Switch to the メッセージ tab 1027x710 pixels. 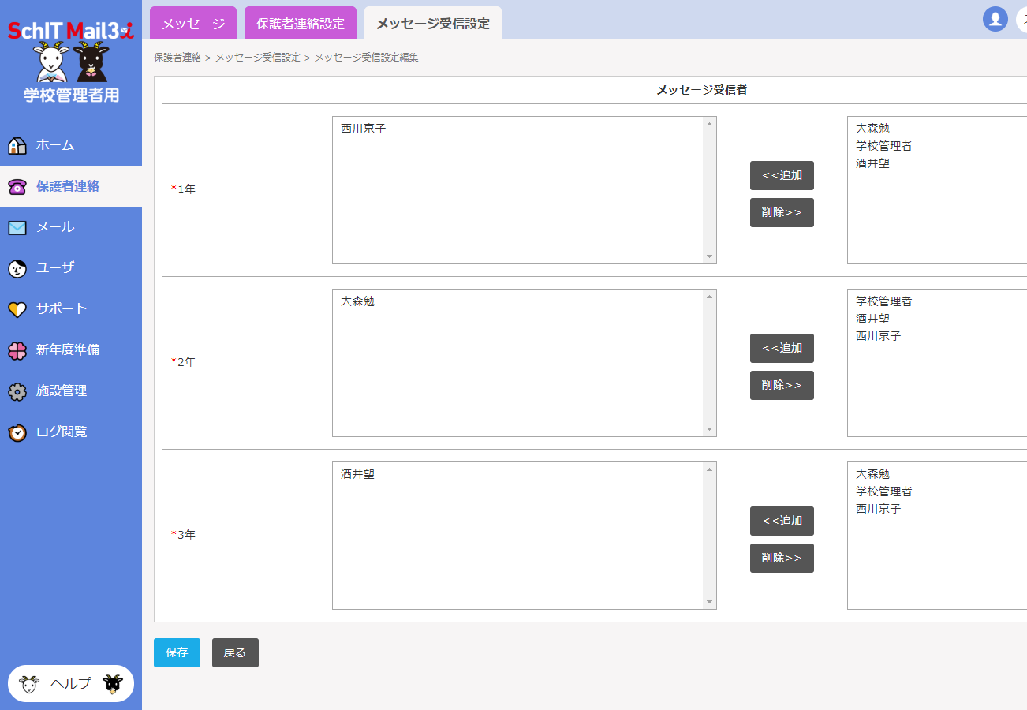pyautogui.click(x=193, y=24)
